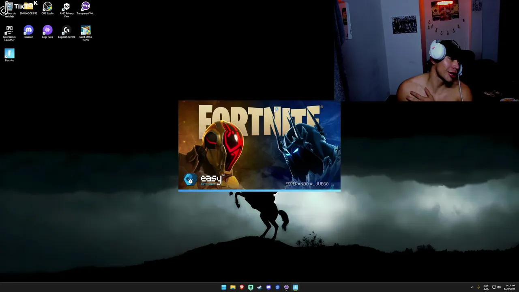This screenshot has height=292, width=519.
Task: Open the TransparentTwi... desktop shortcut
Action: coord(86,9)
